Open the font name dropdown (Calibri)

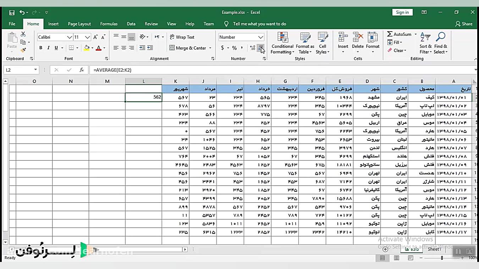[70, 37]
